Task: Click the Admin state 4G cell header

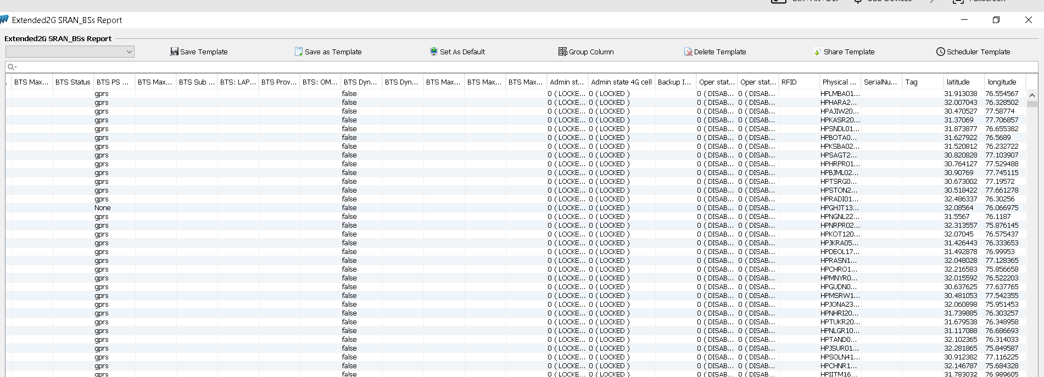Action: point(621,82)
